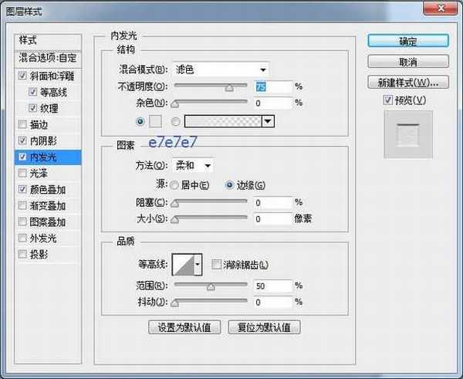Enable the 描边 (Stroke) checkbox

point(22,124)
